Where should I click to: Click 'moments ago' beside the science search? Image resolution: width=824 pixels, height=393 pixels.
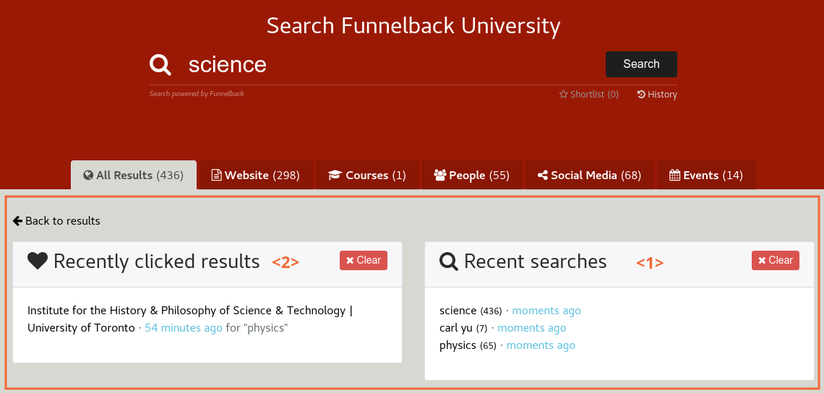click(x=546, y=311)
